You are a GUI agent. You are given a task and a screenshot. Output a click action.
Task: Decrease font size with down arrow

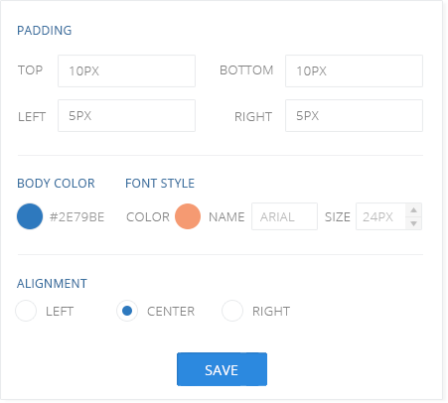413,223
